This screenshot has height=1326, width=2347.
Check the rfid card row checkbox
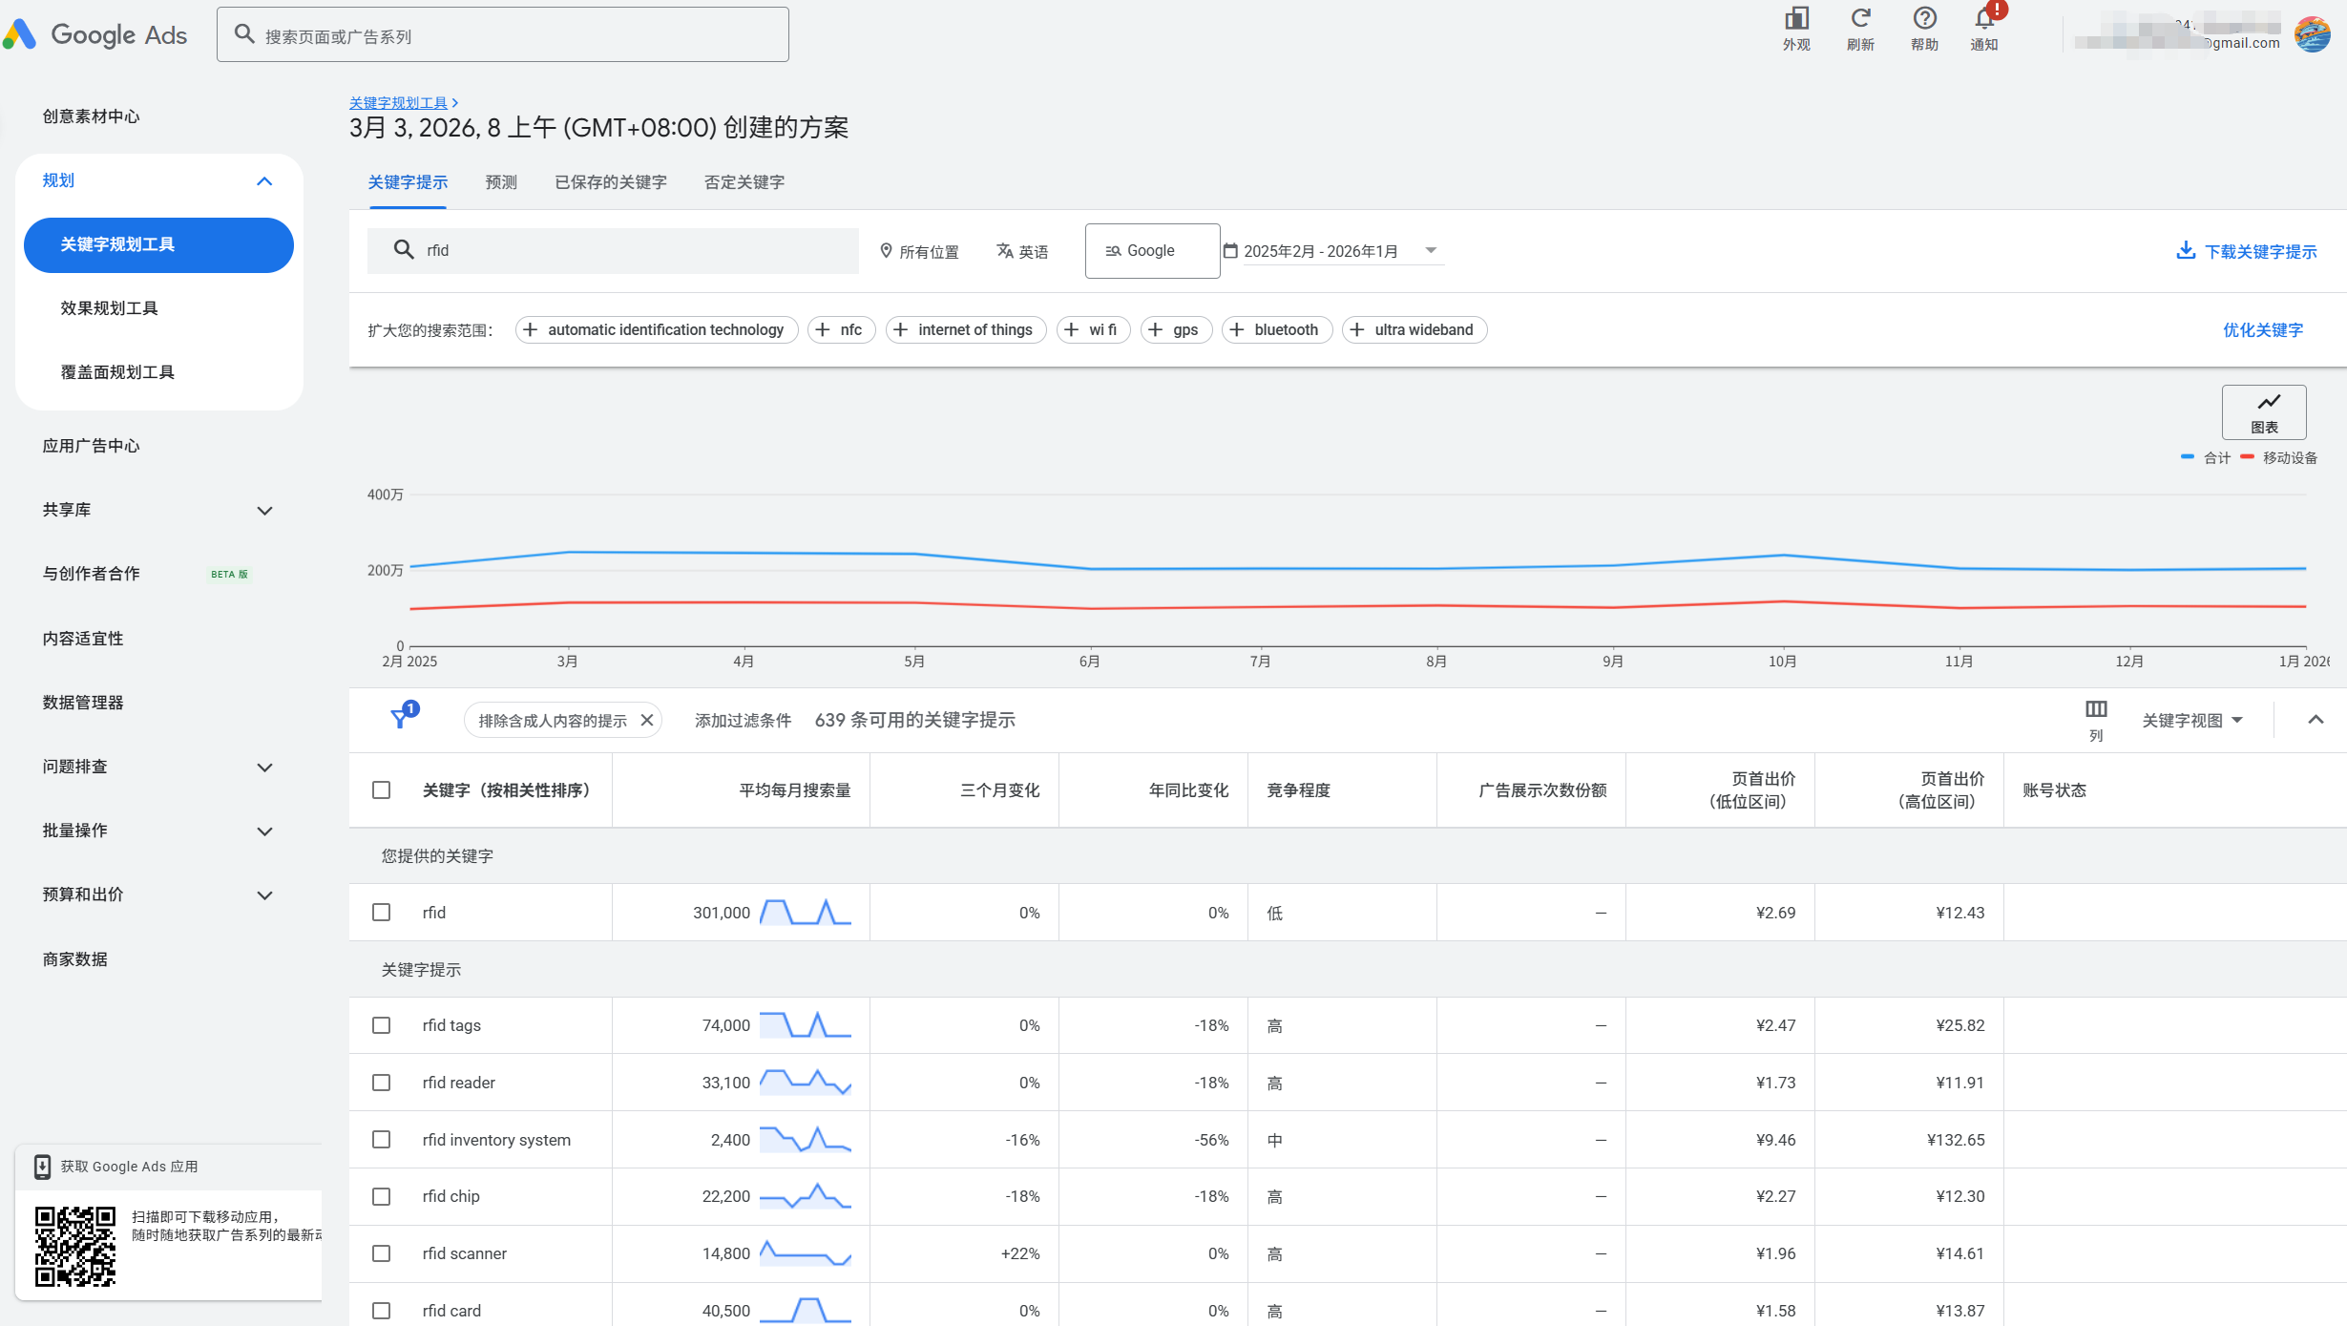coord(382,1311)
